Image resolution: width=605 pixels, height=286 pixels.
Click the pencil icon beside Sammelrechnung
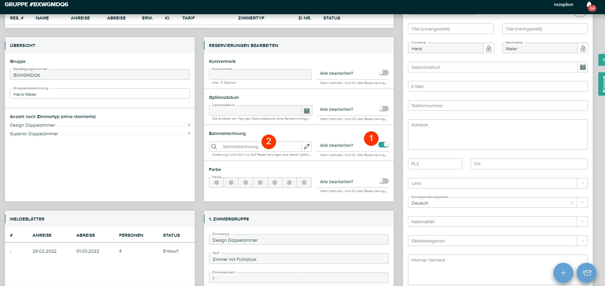306,146
